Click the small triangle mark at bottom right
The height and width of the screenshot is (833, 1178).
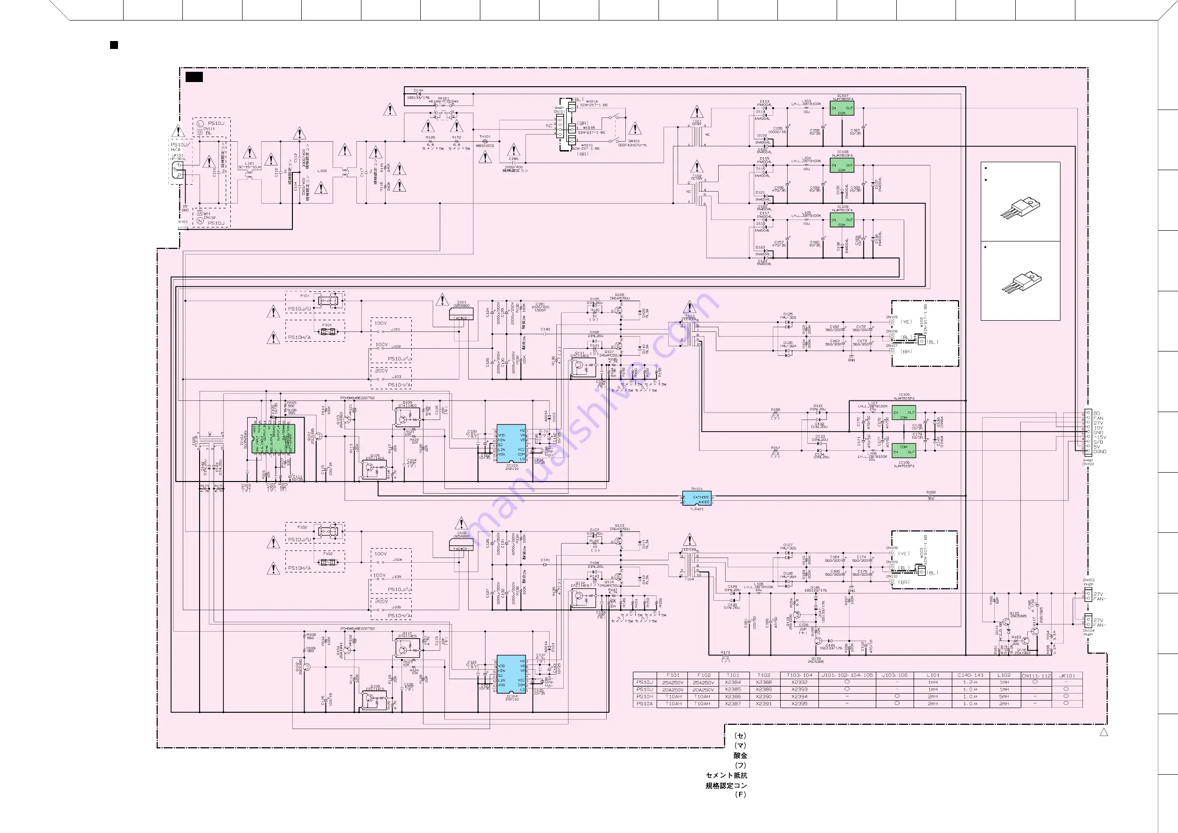(1104, 732)
